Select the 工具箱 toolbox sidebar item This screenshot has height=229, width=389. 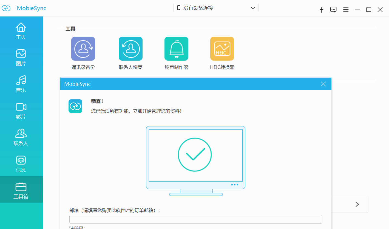21,190
